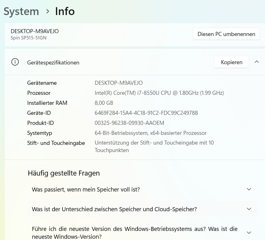Select Spin SP515-51GN model text

click(x=28, y=38)
